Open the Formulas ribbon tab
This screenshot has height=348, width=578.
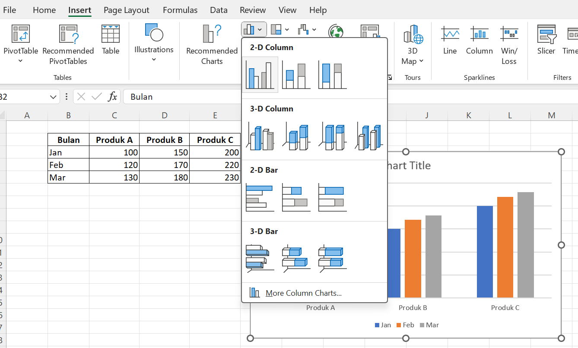pos(180,9)
